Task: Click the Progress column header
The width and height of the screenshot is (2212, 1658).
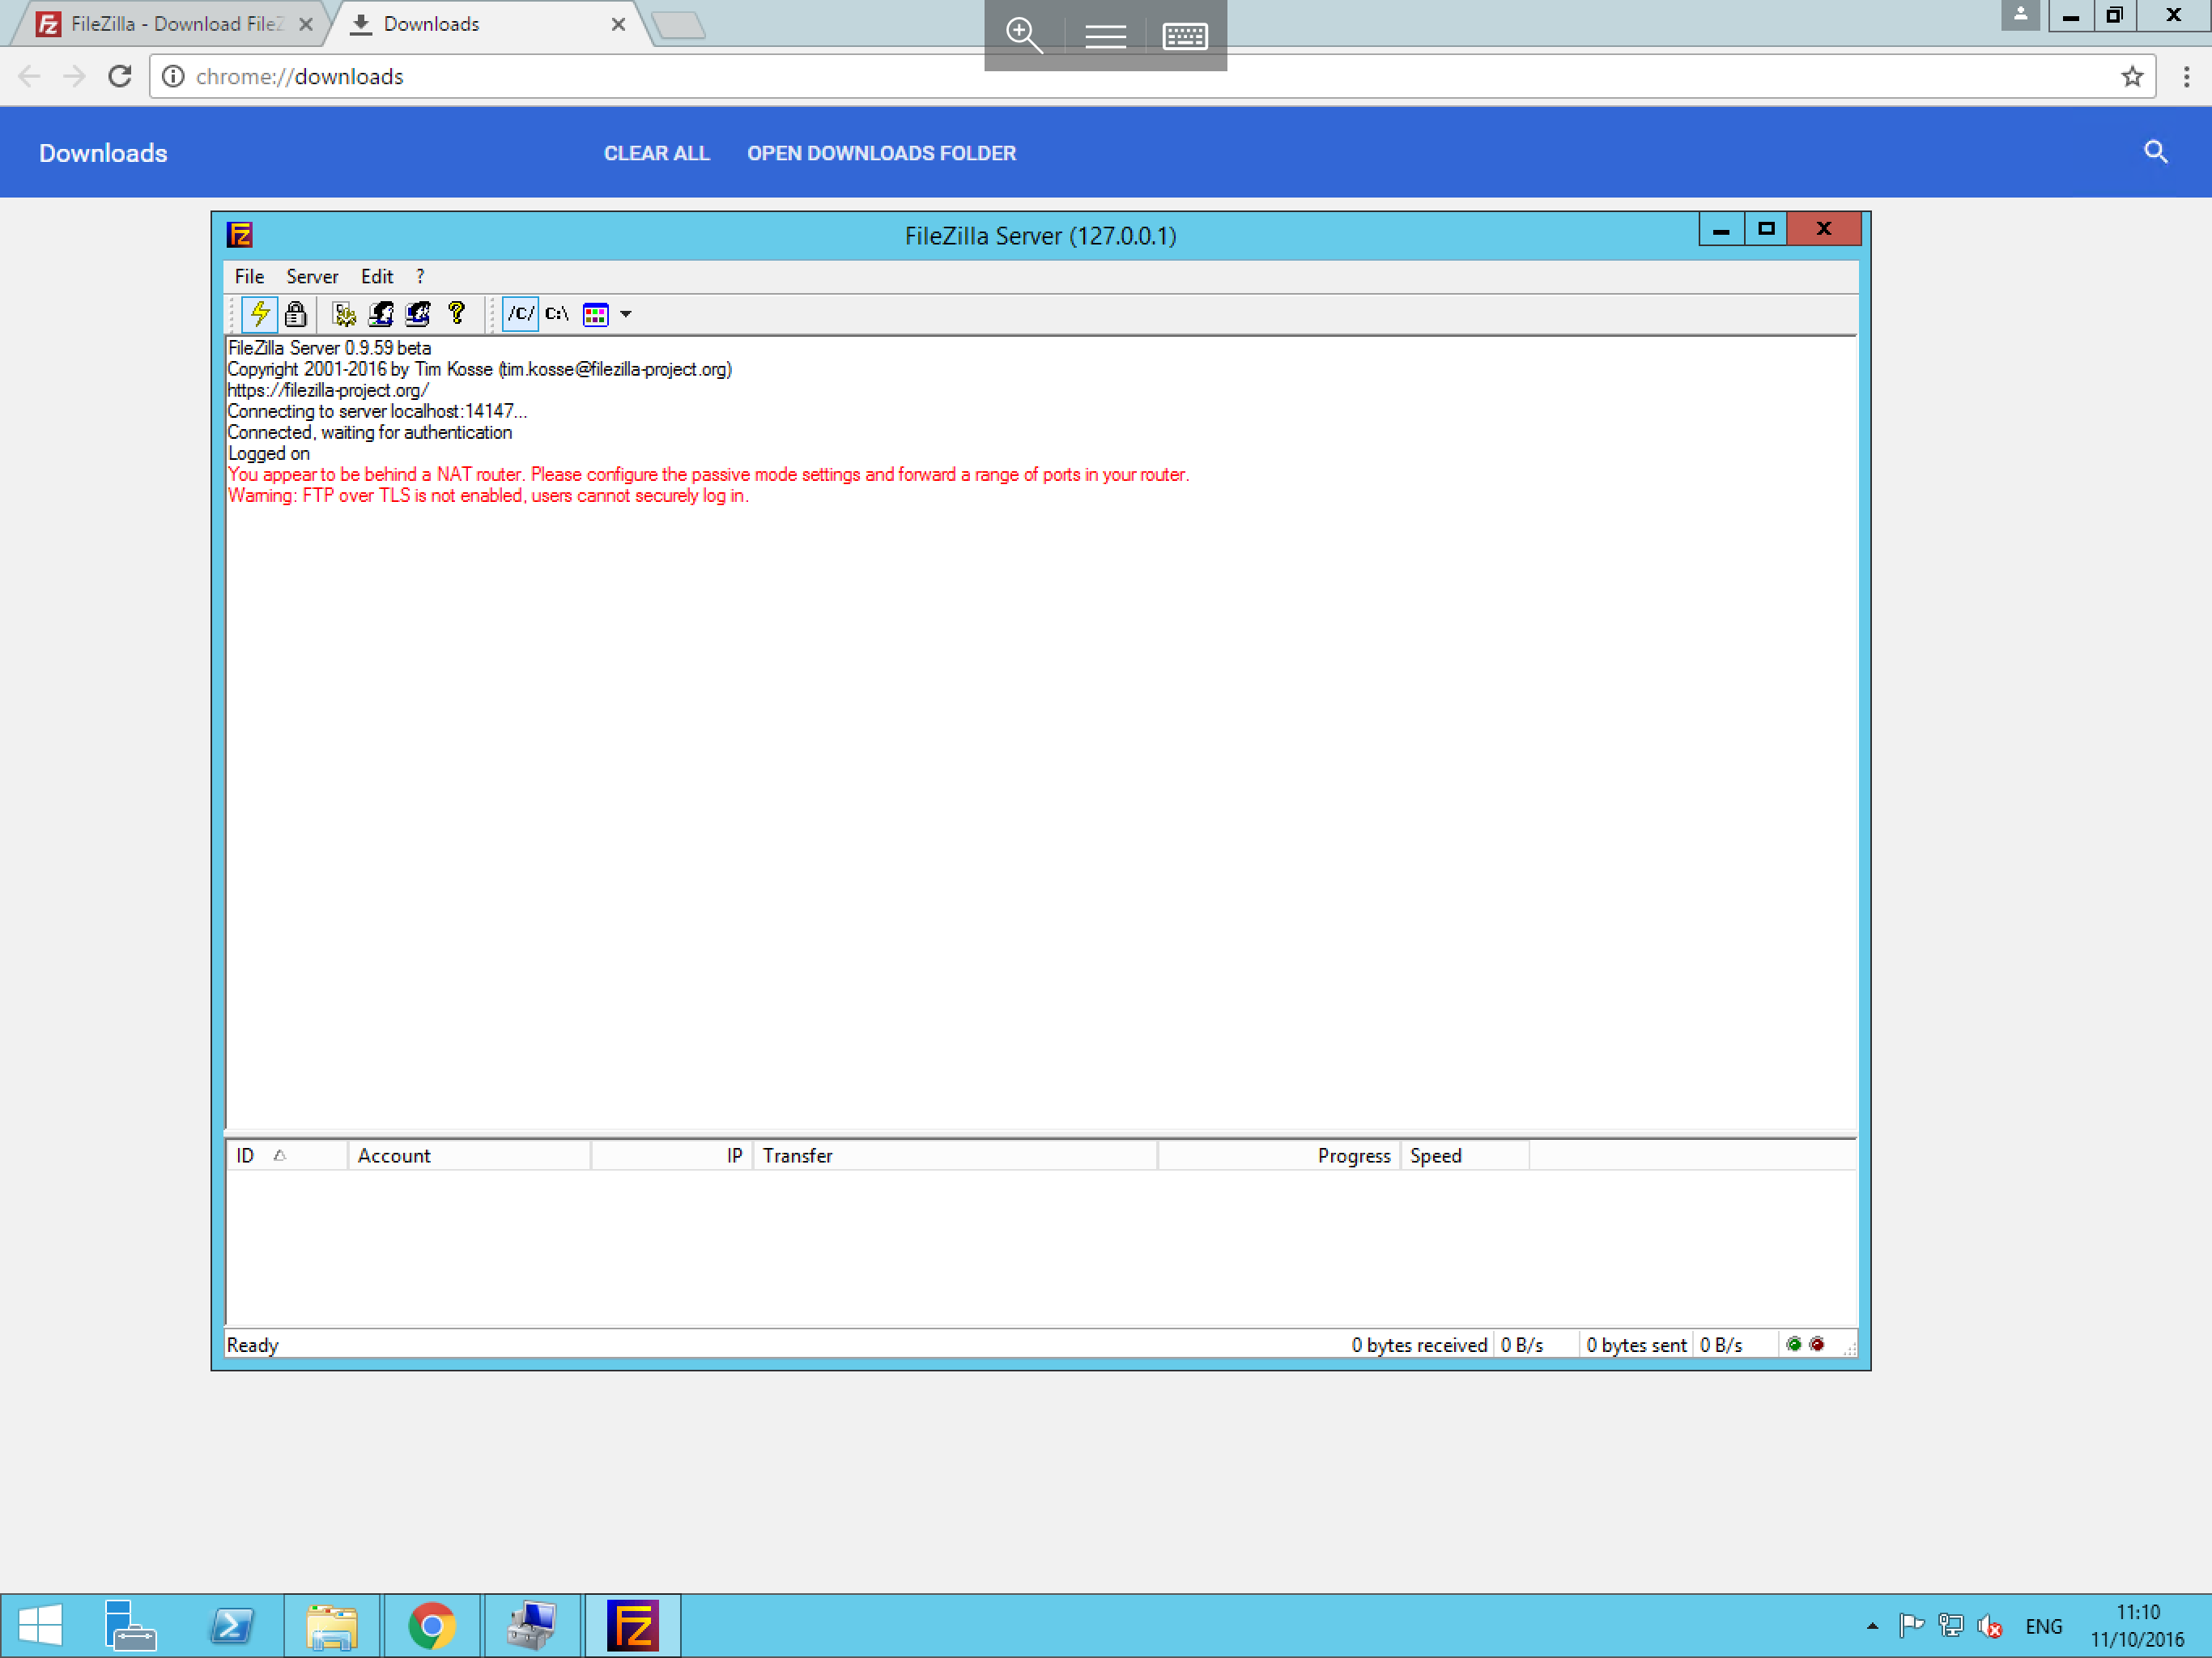Action: [1279, 1155]
